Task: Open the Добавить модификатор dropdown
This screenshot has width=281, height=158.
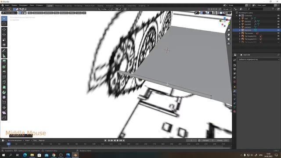Action: point(259,59)
